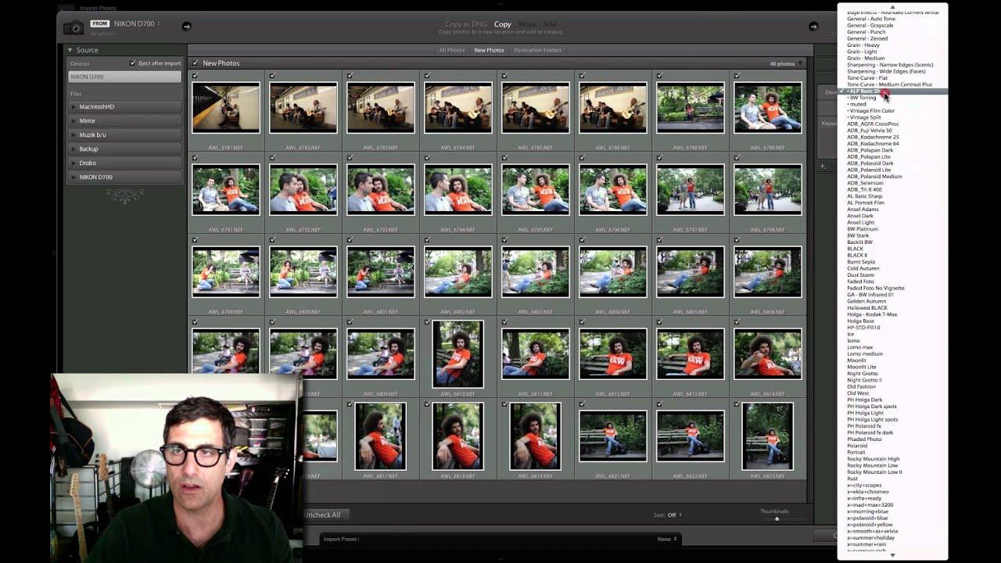Choose Lomo max preset
Image resolution: width=1001 pixels, height=563 pixels.
[x=860, y=347]
